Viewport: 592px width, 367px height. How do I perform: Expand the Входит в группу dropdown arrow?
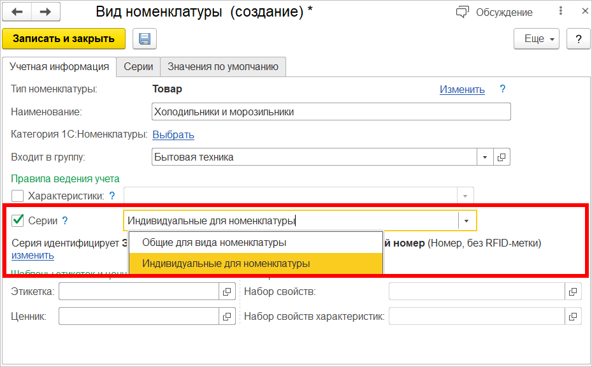(x=485, y=157)
